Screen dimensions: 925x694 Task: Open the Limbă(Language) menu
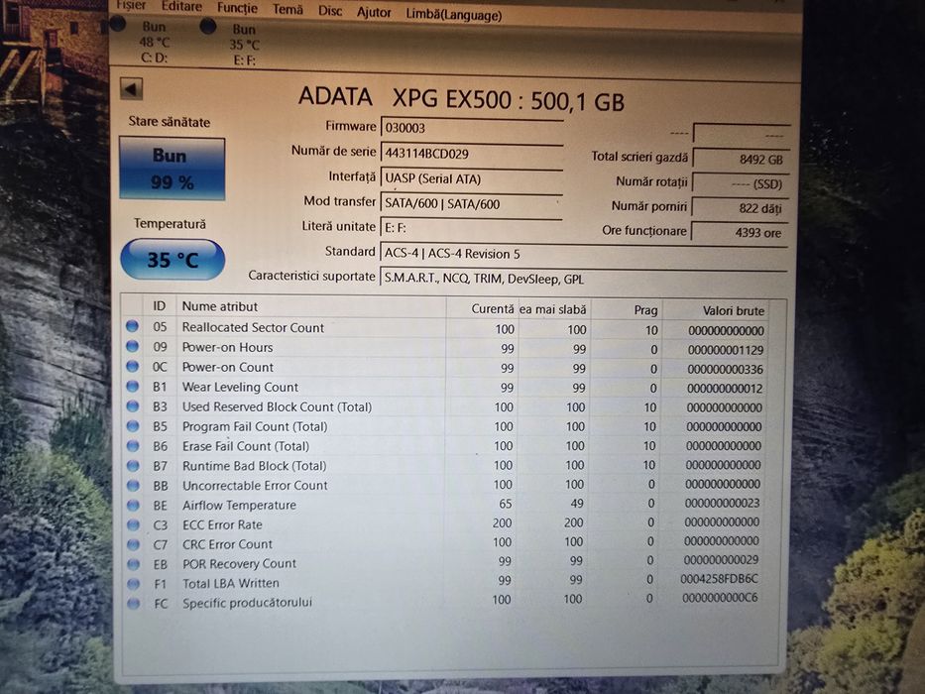(454, 15)
